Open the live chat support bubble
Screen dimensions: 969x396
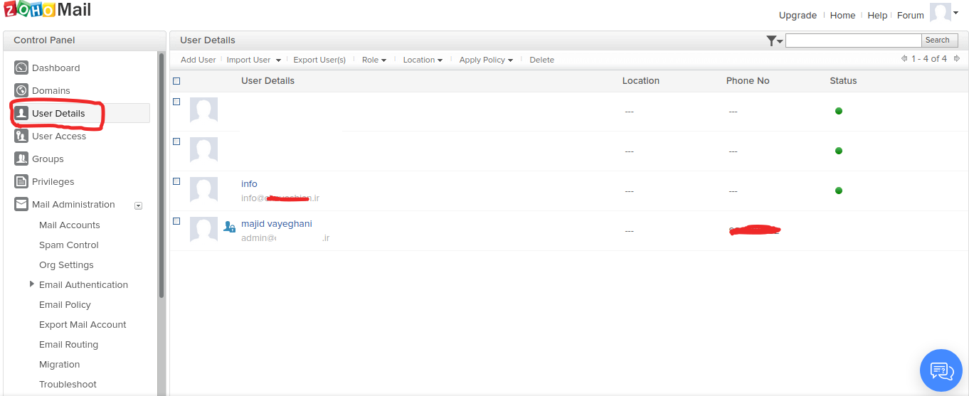[941, 370]
